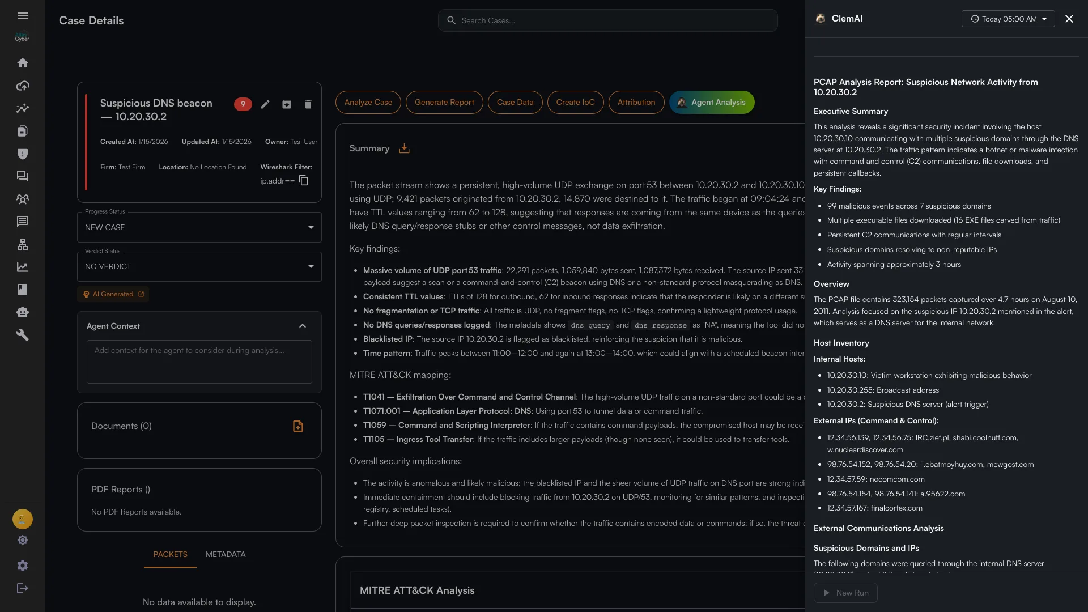Collapse the Agent Context section
This screenshot has width=1088, height=612.
pyautogui.click(x=303, y=326)
